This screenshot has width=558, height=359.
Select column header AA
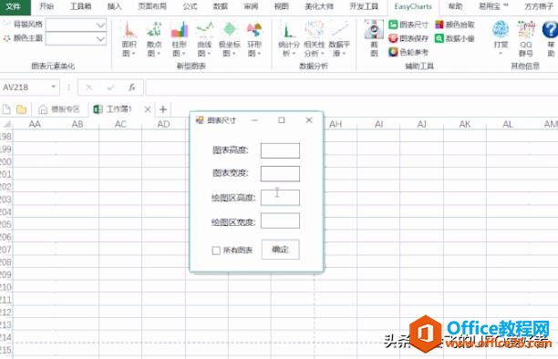[x=35, y=124]
